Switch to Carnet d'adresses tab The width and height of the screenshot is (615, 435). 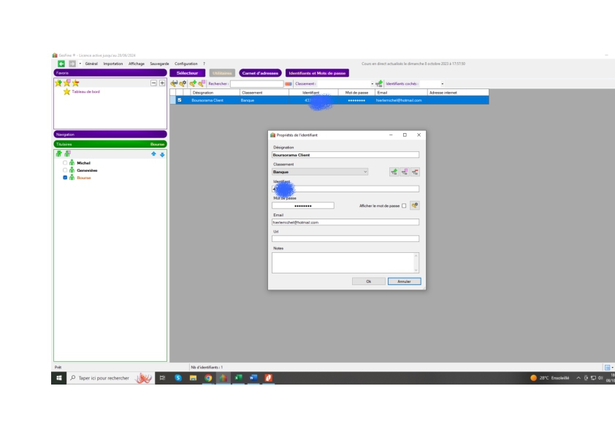(260, 72)
